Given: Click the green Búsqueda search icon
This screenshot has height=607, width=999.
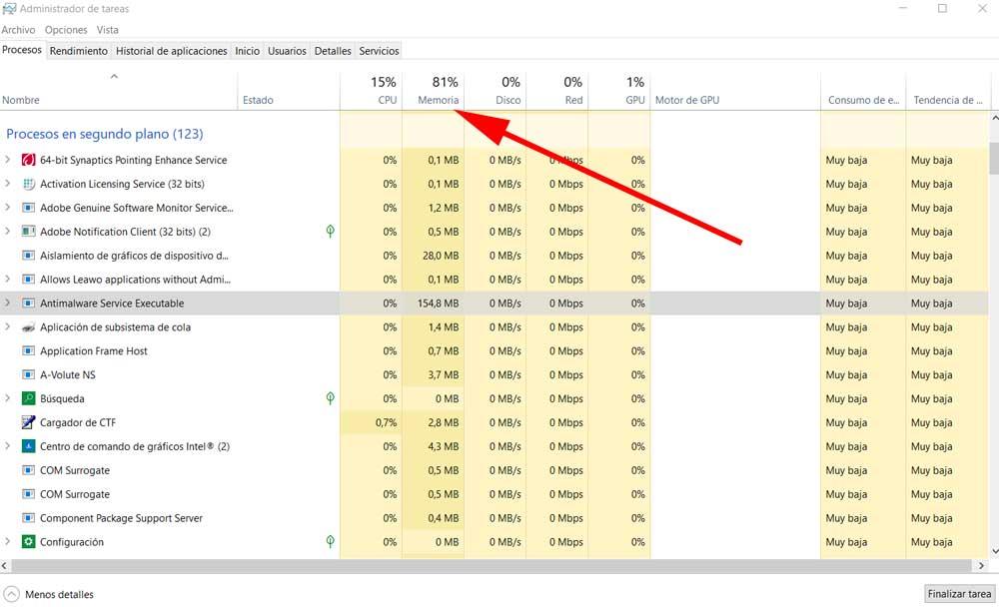Looking at the screenshot, I should [28, 398].
